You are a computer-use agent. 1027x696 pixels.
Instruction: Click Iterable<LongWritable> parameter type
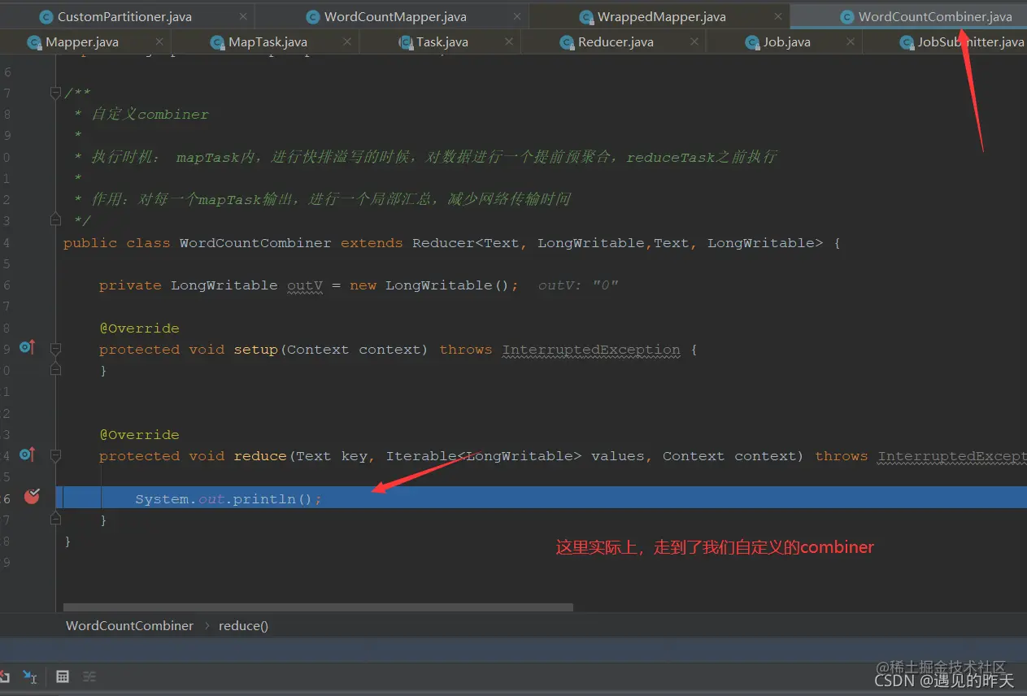[484, 456]
